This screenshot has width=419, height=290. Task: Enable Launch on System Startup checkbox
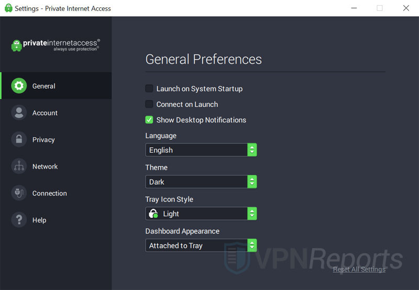[x=149, y=89]
